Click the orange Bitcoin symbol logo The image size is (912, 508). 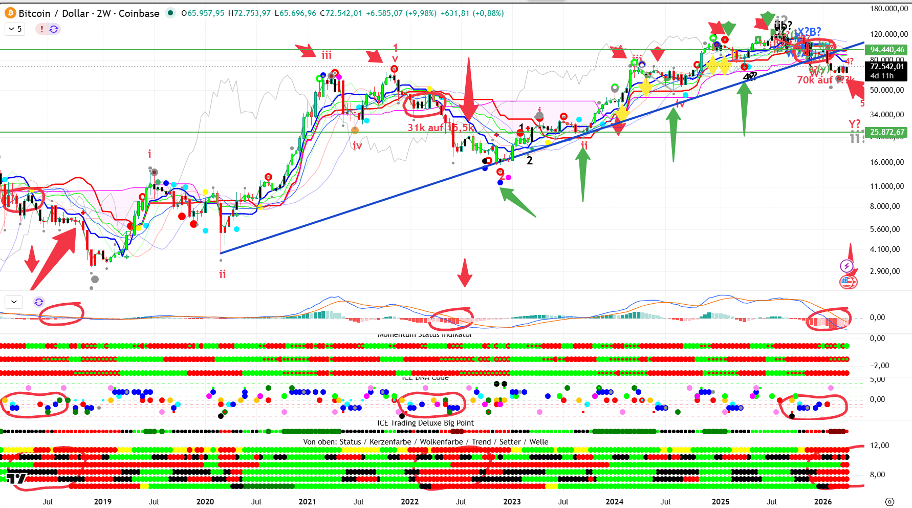pos(10,13)
